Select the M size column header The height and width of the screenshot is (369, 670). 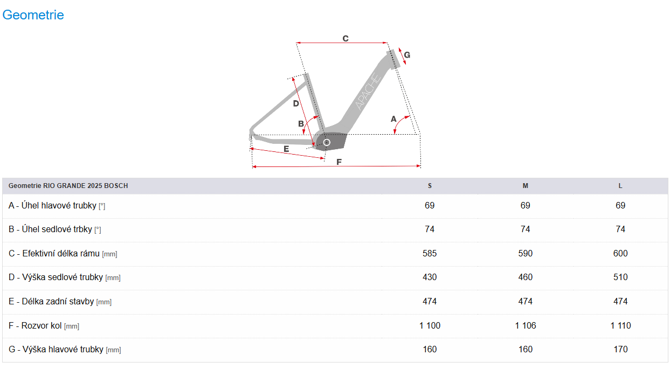tap(526, 186)
